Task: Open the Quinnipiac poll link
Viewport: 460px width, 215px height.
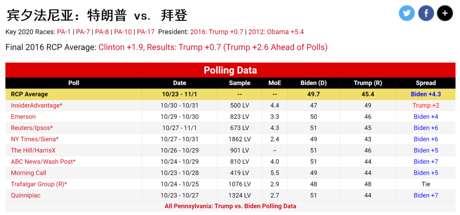Action: tap(26, 195)
